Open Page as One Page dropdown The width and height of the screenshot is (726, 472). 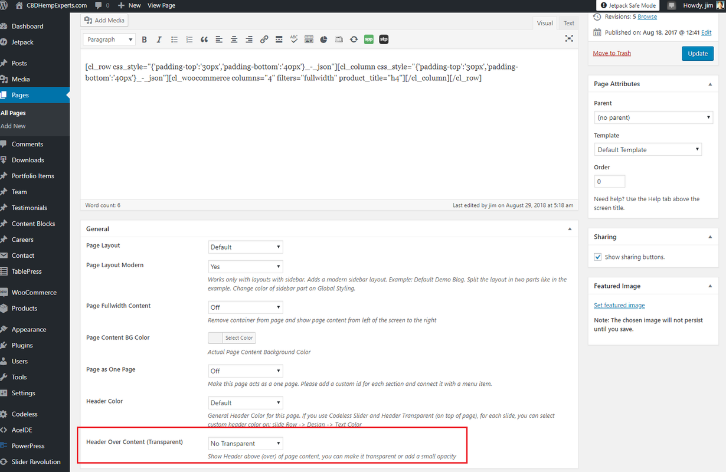[x=246, y=371]
